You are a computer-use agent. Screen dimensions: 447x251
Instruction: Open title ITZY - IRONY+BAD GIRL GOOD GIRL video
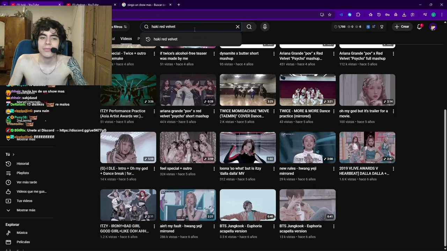(124, 229)
